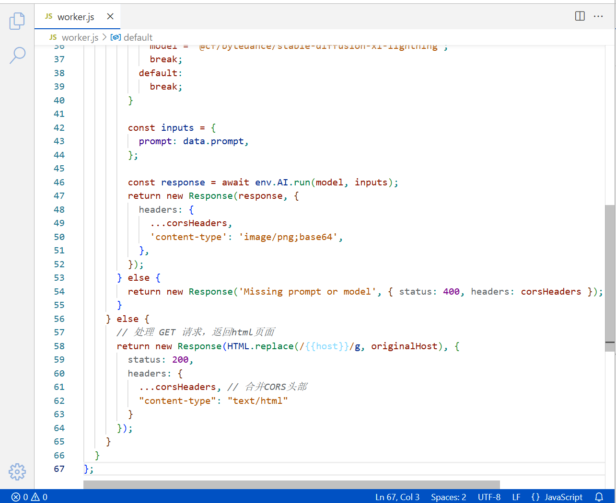The height and width of the screenshot is (503, 616).
Task: Click 'Missing prompt or model' string
Action: coord(307,292)
